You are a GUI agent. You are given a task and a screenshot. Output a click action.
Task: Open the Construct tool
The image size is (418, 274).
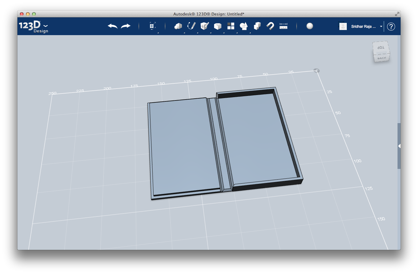tap(204, 26)
